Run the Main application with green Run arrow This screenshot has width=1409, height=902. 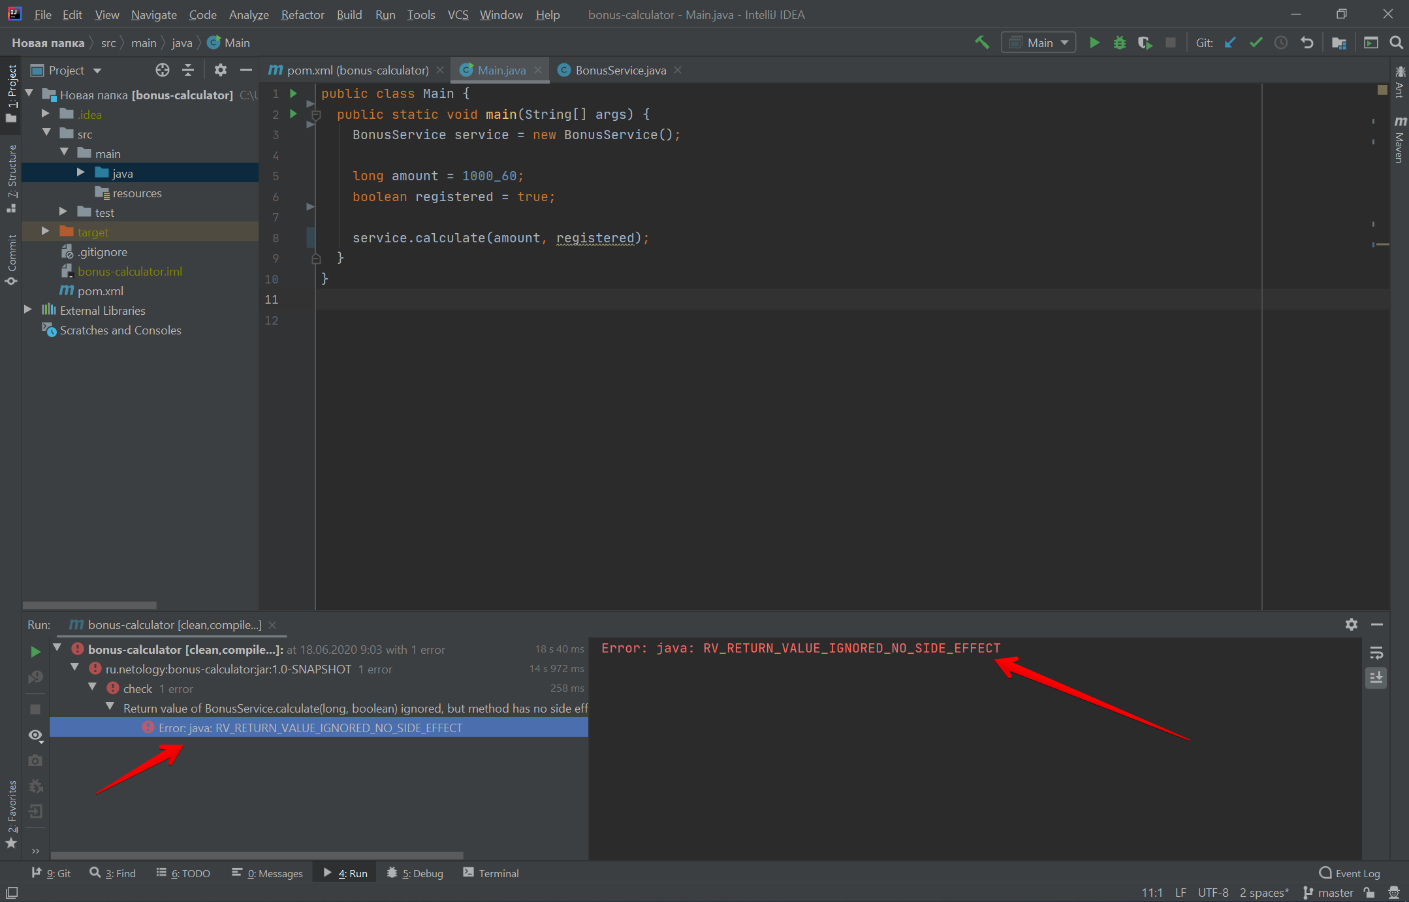click(1094, 42)
